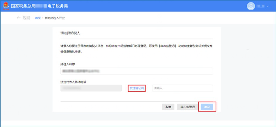Click the blurred username in header
The width and height of the screenshot is (276, 127).
click(261, 6)
